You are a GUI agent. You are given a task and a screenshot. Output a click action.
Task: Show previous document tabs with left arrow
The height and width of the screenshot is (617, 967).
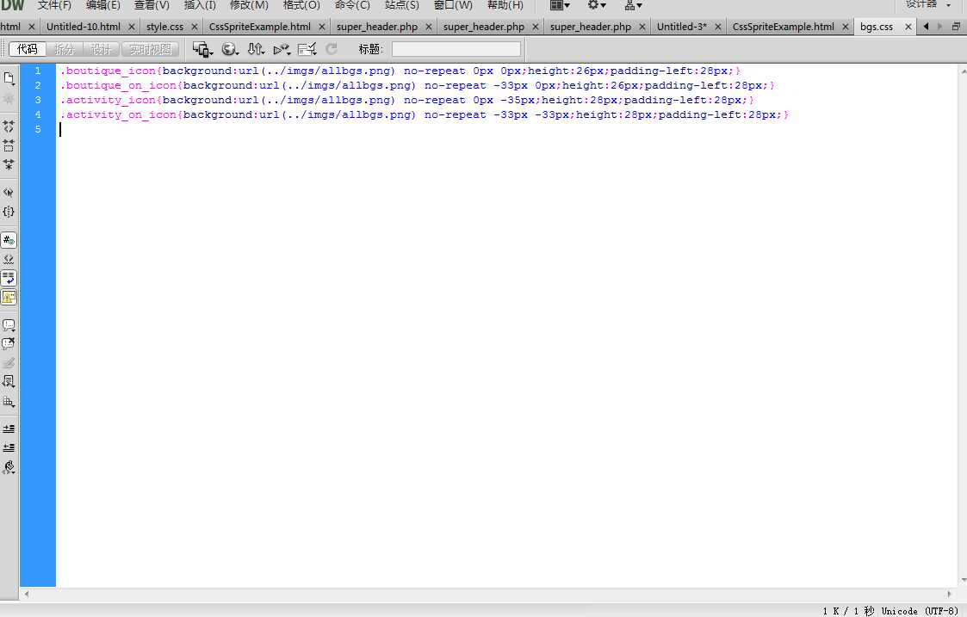pos(926,27)
